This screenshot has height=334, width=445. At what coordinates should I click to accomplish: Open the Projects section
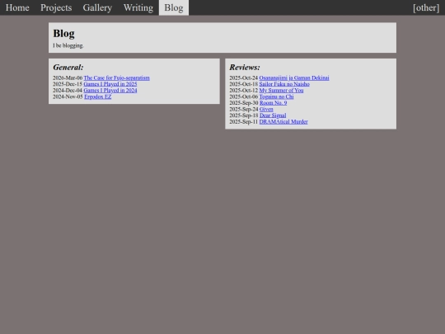click(x=56, y=7)
